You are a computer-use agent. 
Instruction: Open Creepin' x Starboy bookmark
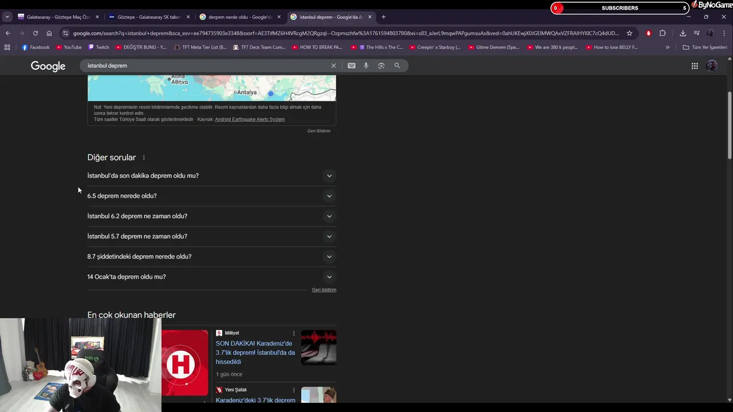[x=435, y=47]
